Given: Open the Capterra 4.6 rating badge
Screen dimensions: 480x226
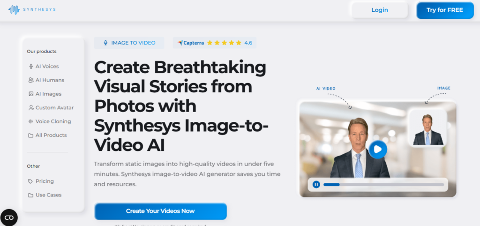Looking at the screenshot, I should click(215, 43).
